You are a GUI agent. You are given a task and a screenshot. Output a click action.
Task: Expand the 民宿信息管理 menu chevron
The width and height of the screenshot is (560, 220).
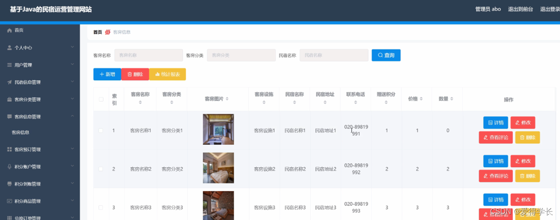pyautogui.click(x=72, y=82)
